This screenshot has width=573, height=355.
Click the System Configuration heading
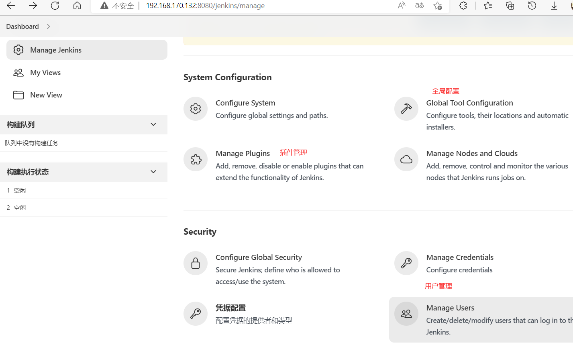click(228, 77)
